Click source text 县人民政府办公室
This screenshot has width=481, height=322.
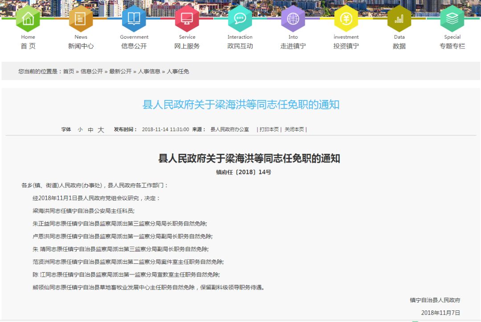coord(229,129)
